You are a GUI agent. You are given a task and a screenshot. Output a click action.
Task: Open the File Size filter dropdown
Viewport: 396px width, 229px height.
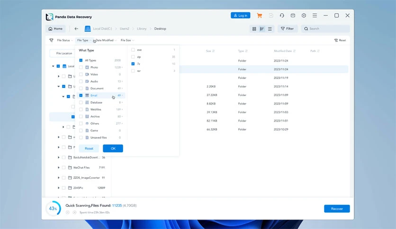coord(127,40)
